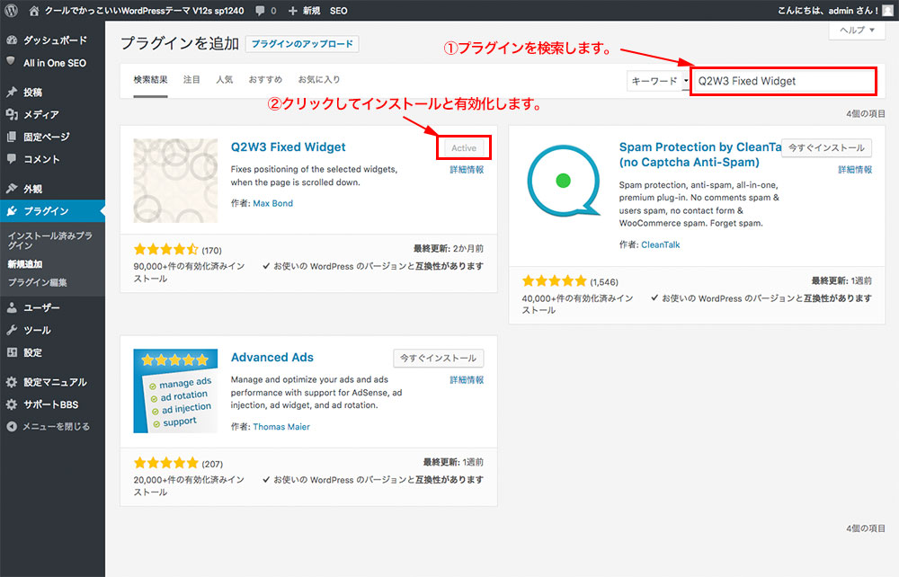899x577 pixels.
Task: Click the Active button for Q2W3 Fixed Widget
Action: pos(463,147)
